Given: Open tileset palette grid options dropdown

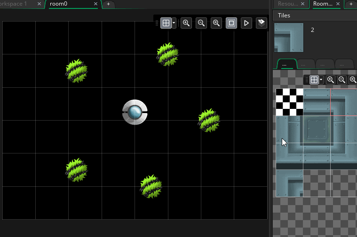Looking at the screenshot, I should pos(321,80).
